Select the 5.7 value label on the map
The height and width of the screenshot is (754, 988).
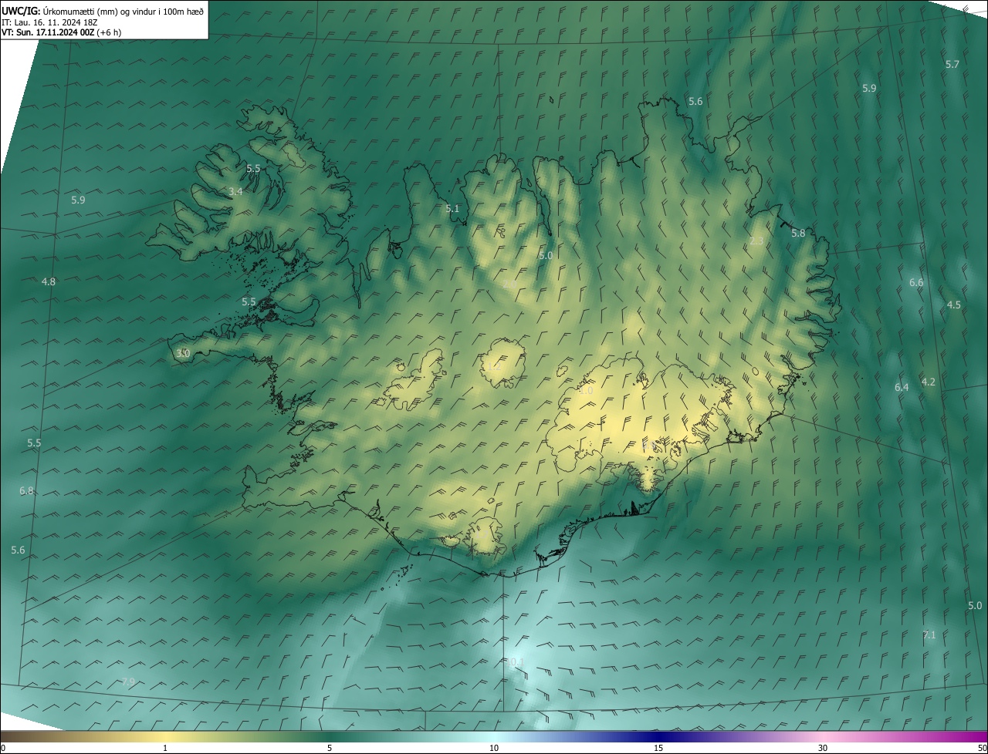[x=952, y=64]
